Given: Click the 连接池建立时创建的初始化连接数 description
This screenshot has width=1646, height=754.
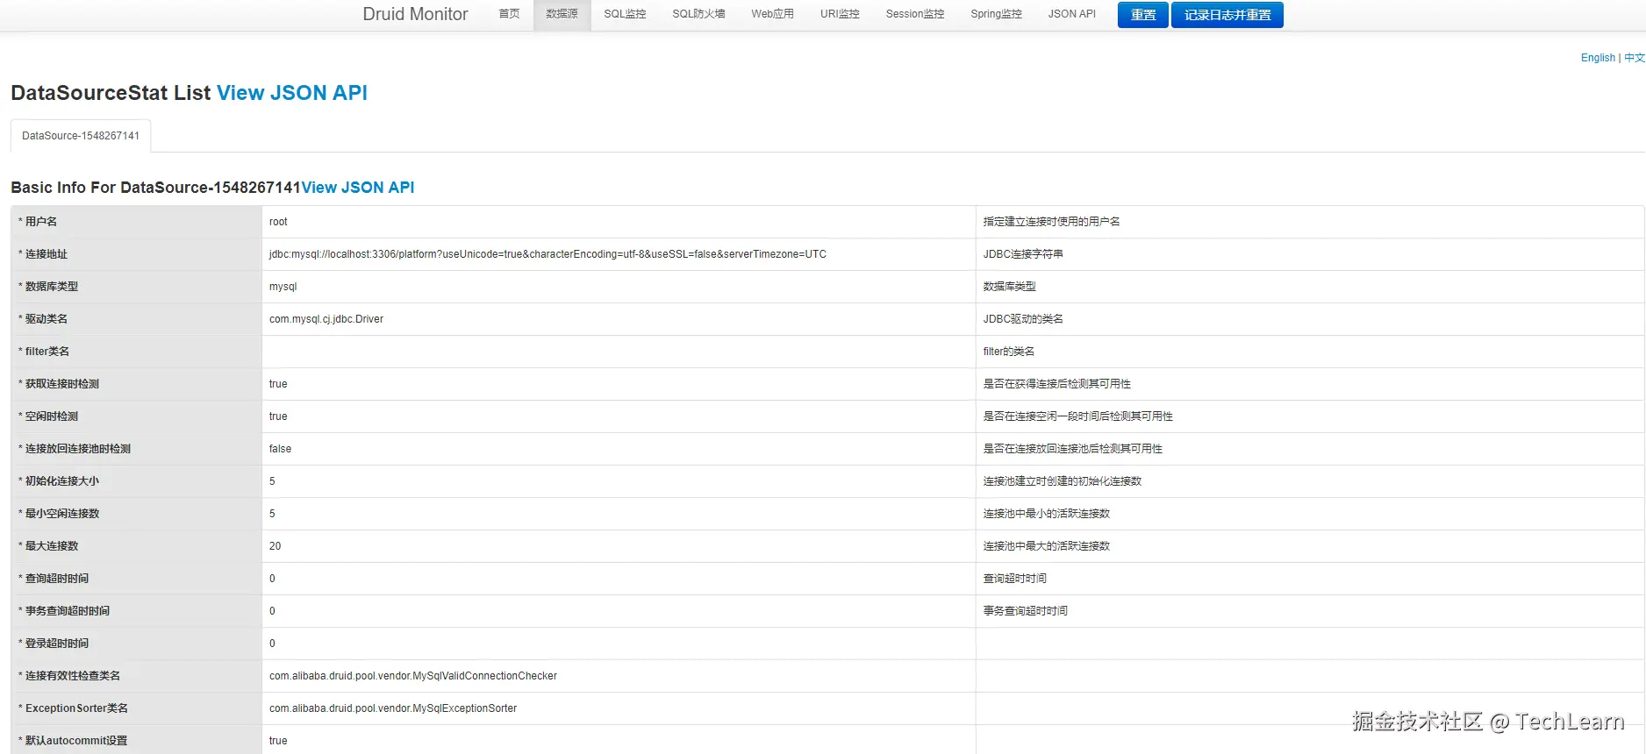Looking at the screenshot, I should pyautogui.click(x=1063, y=481).
